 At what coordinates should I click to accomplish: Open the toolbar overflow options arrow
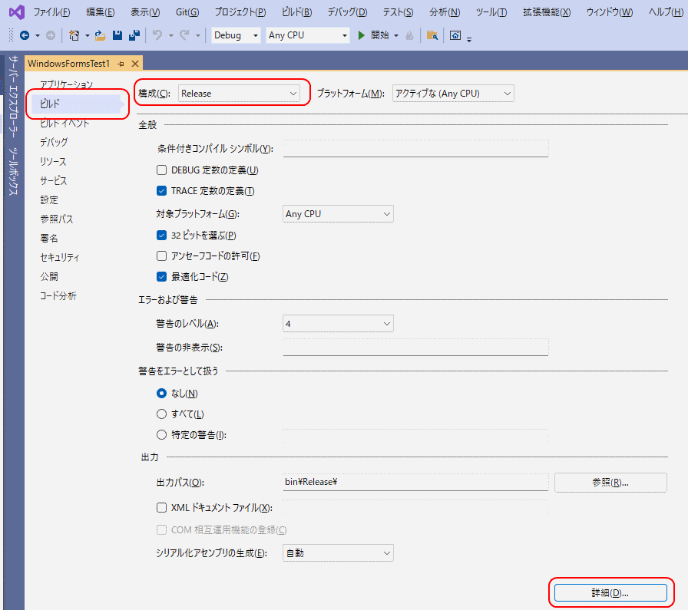469,39
